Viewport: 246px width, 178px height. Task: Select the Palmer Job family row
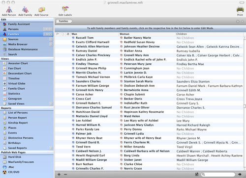(x=149, y=134)
